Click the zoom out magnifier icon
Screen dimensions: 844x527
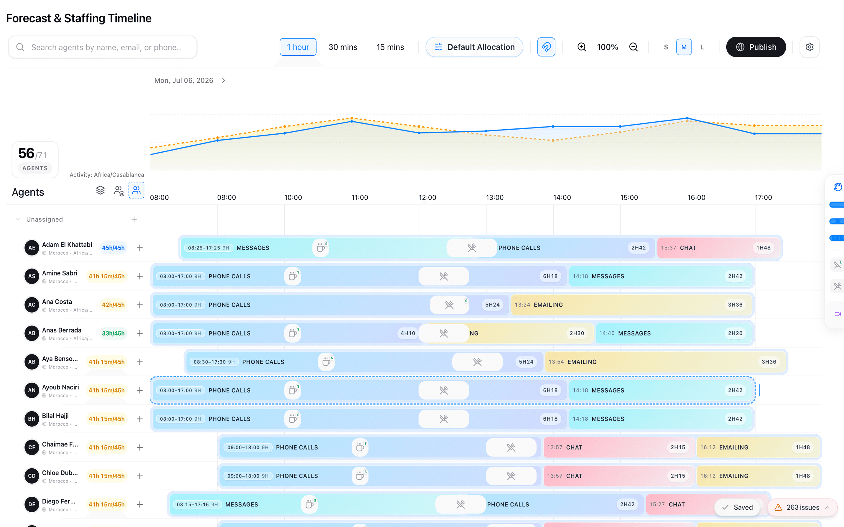(x=633, y=47)
